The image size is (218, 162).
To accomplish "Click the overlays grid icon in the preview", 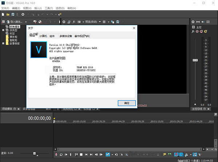I will 104,22.
